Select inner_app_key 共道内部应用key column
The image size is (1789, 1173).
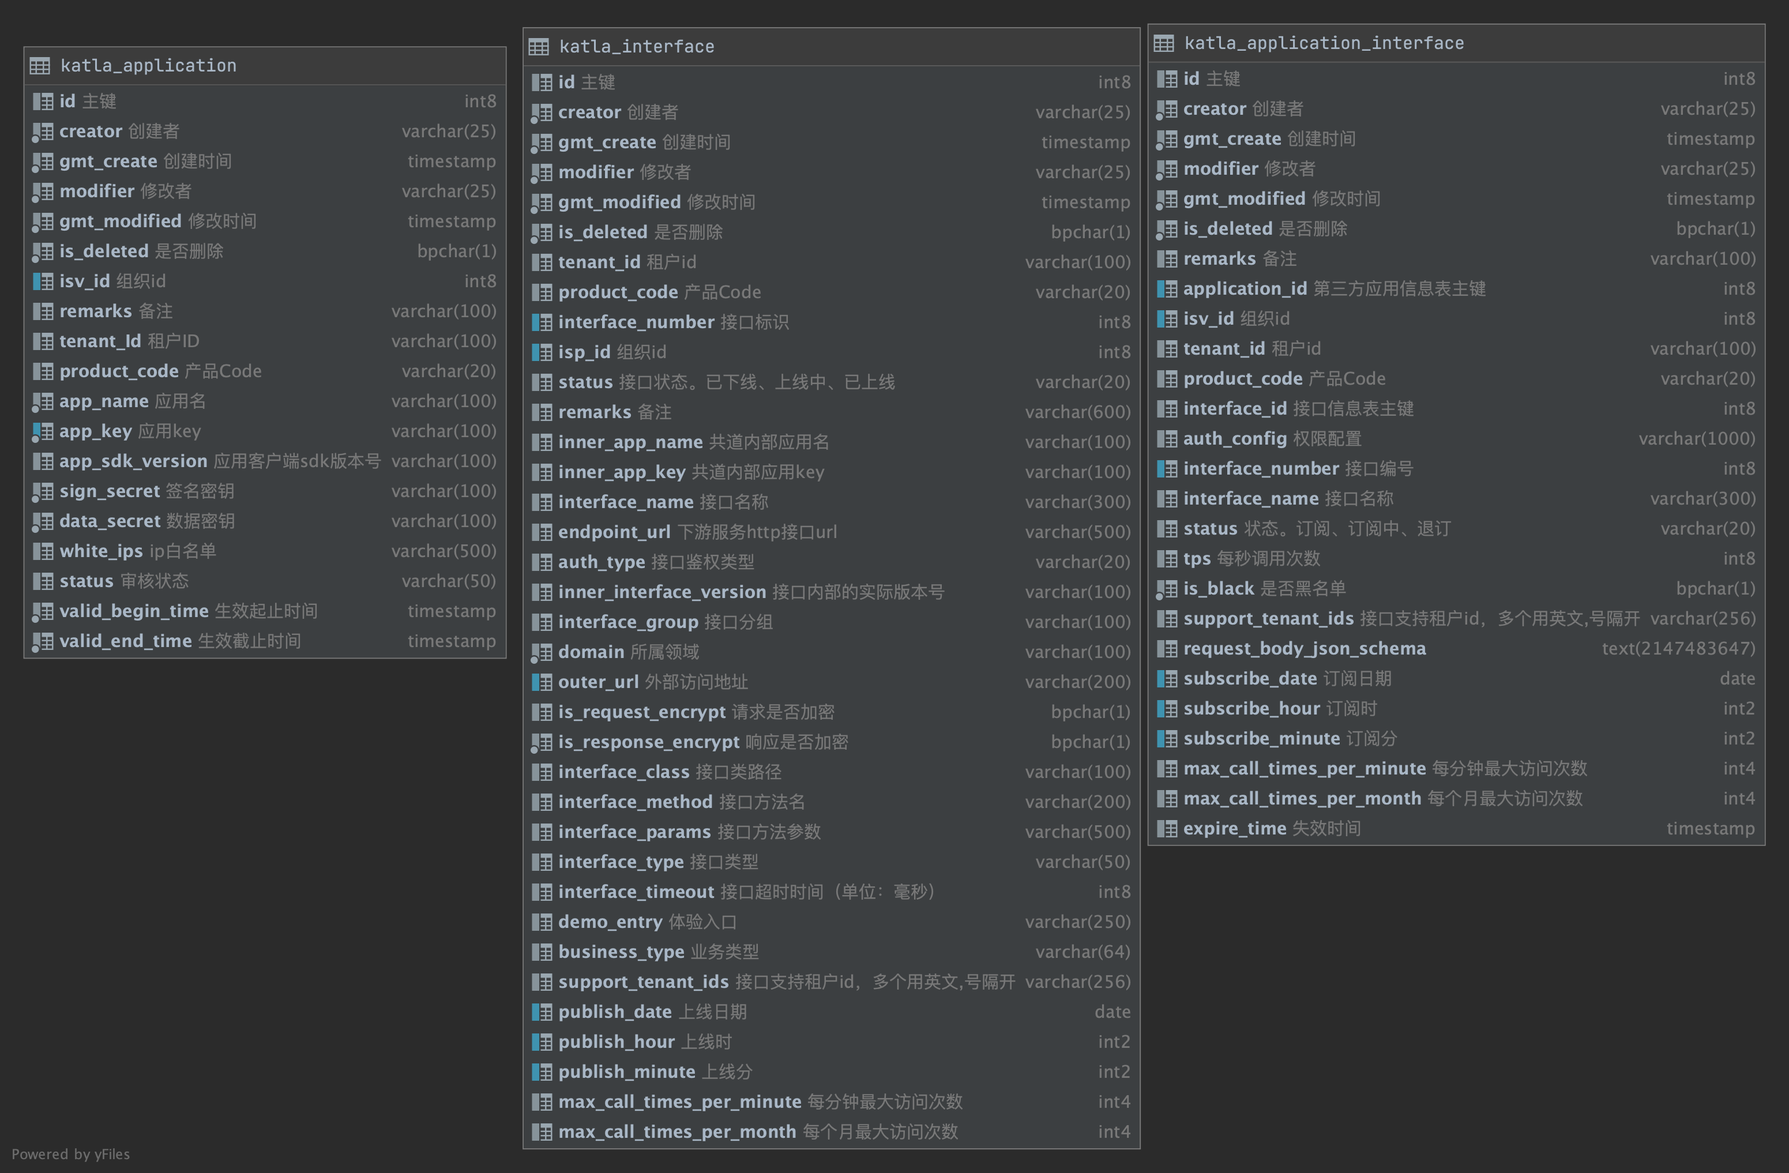coord(832,472)
